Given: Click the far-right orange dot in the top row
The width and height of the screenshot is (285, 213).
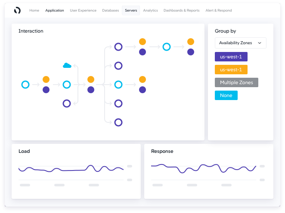Looking at the screenshot, I should tap(191, 42).
